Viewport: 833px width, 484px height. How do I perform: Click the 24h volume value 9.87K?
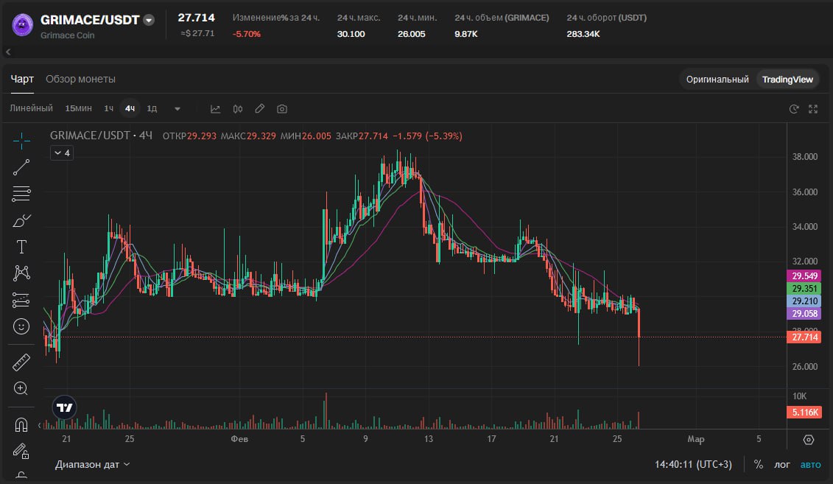[x=466, y=34]
